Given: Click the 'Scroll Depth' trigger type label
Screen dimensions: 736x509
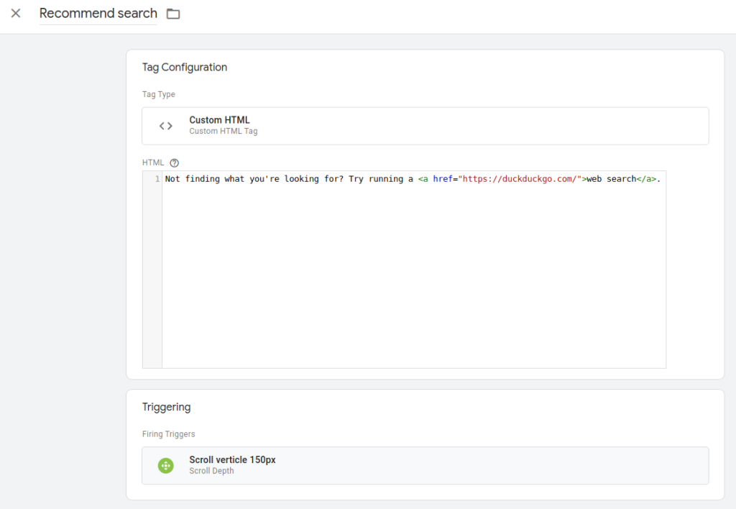Looking at the screenshot, I should coord(211,471).
